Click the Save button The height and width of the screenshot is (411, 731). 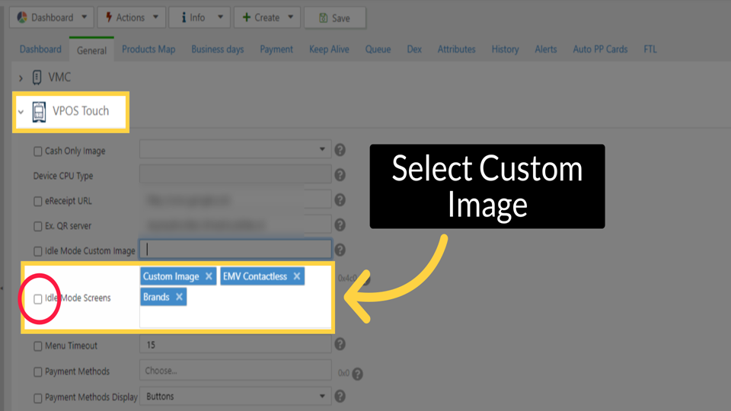coord(335,18)
